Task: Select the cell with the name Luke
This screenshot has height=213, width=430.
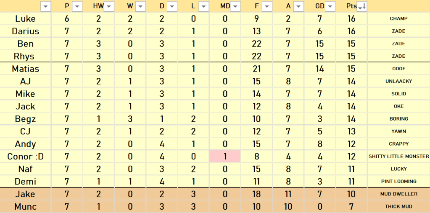Action: pos(25,18)
